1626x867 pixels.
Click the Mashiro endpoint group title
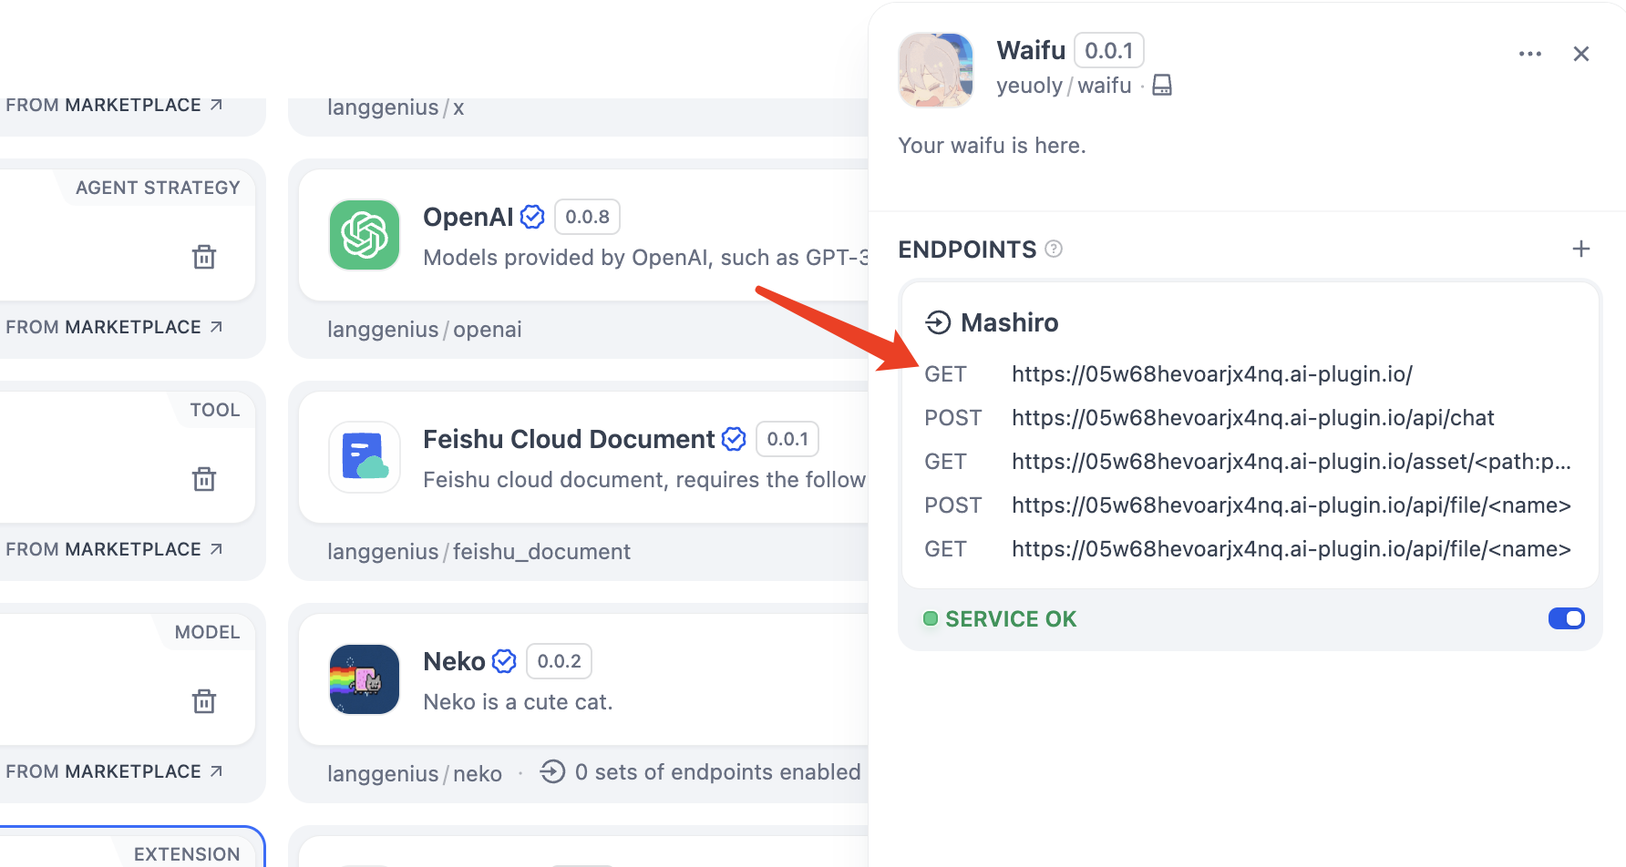pos(1009,322)
